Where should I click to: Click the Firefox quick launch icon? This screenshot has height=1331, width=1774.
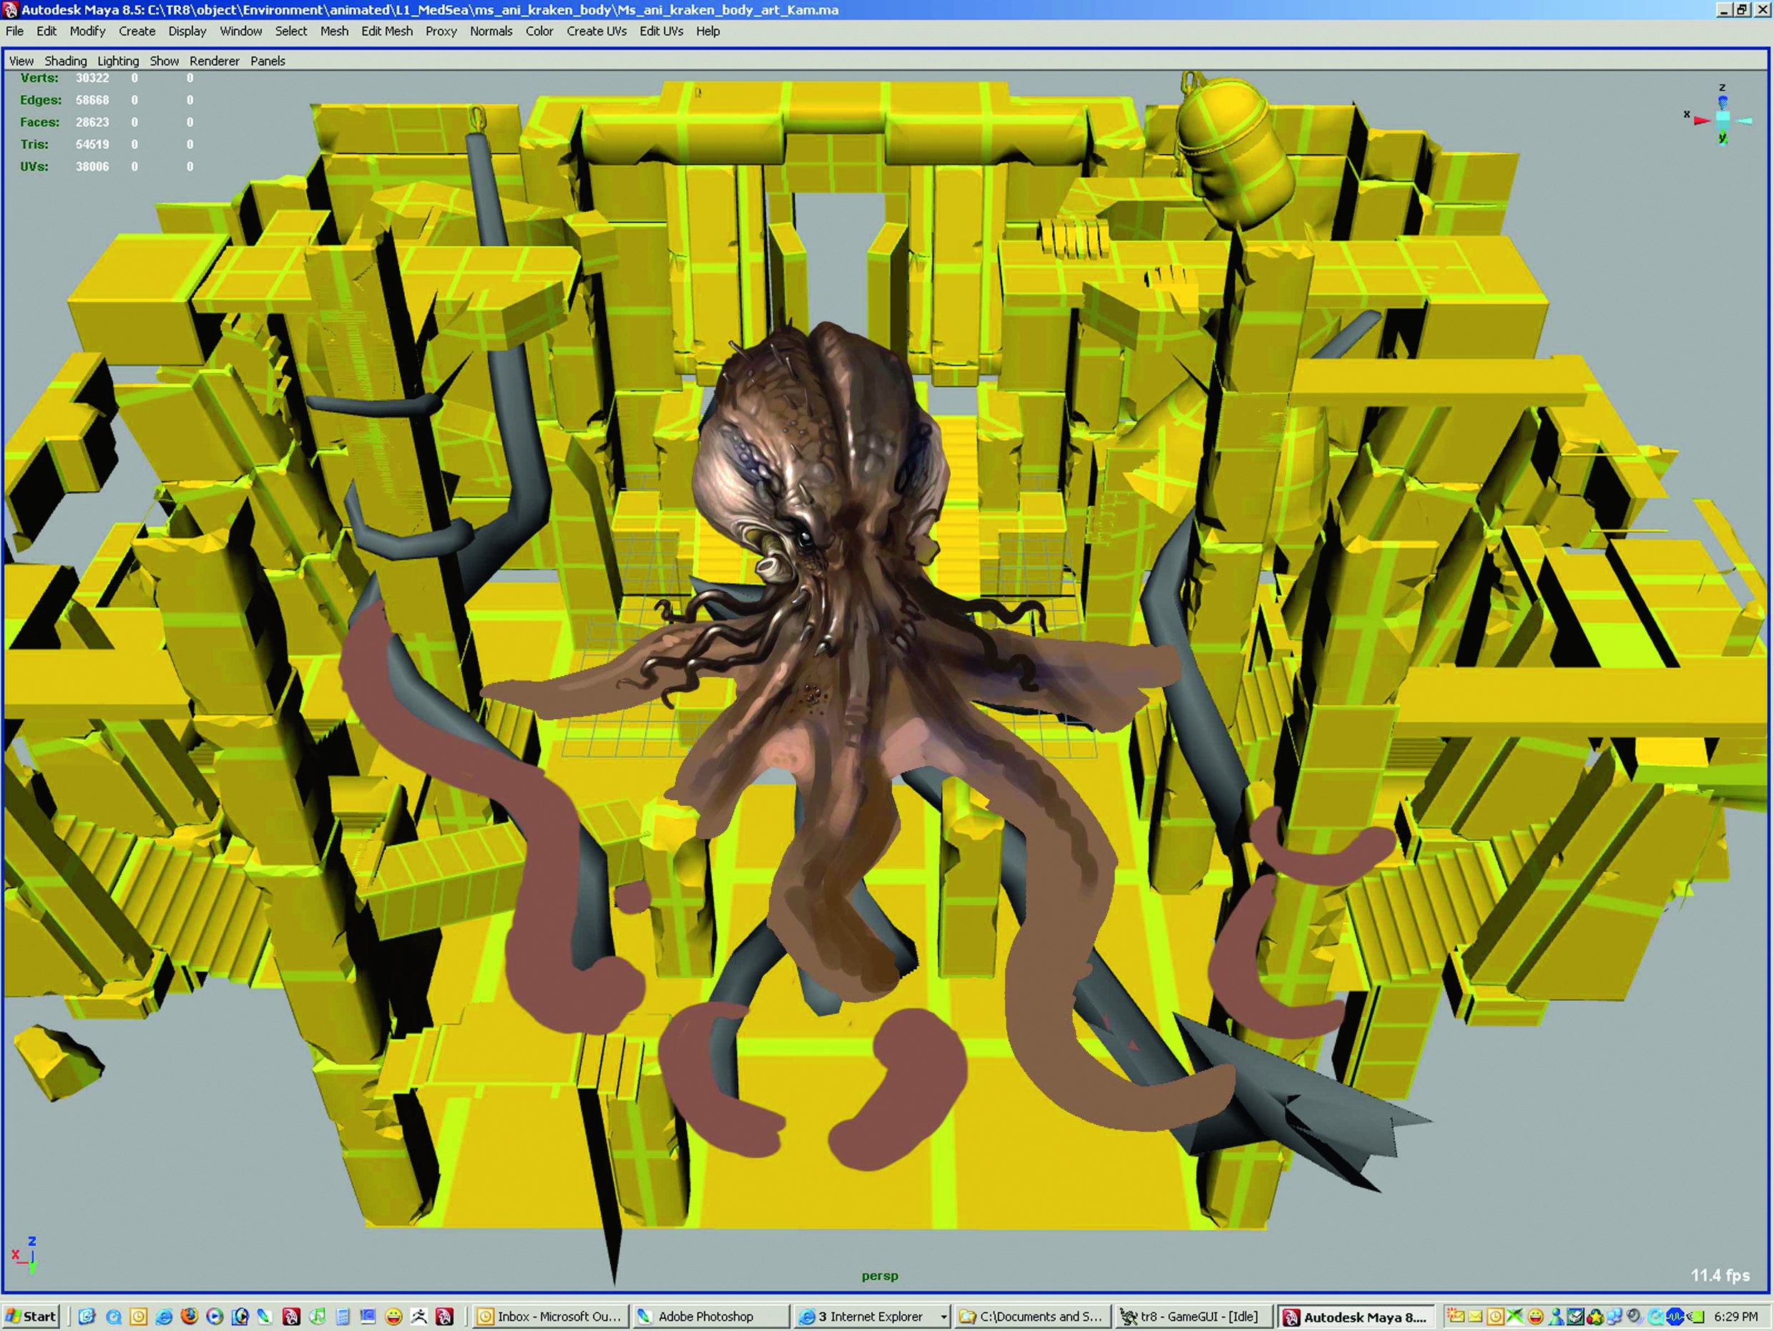click(190, 1317)
